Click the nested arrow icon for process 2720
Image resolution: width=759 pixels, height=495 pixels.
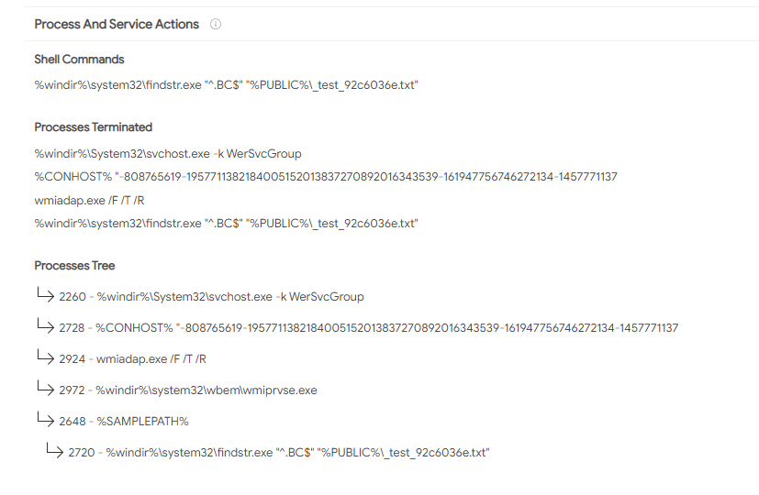pyautogui.click(x=54, y=449)
